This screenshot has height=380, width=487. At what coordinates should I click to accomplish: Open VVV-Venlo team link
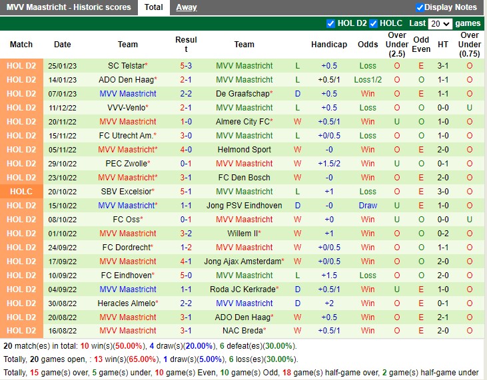[x=128, y=108]
